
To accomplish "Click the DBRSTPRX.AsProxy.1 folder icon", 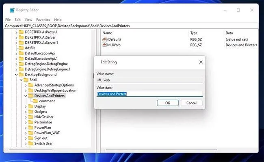I will (x=21, y=32).
